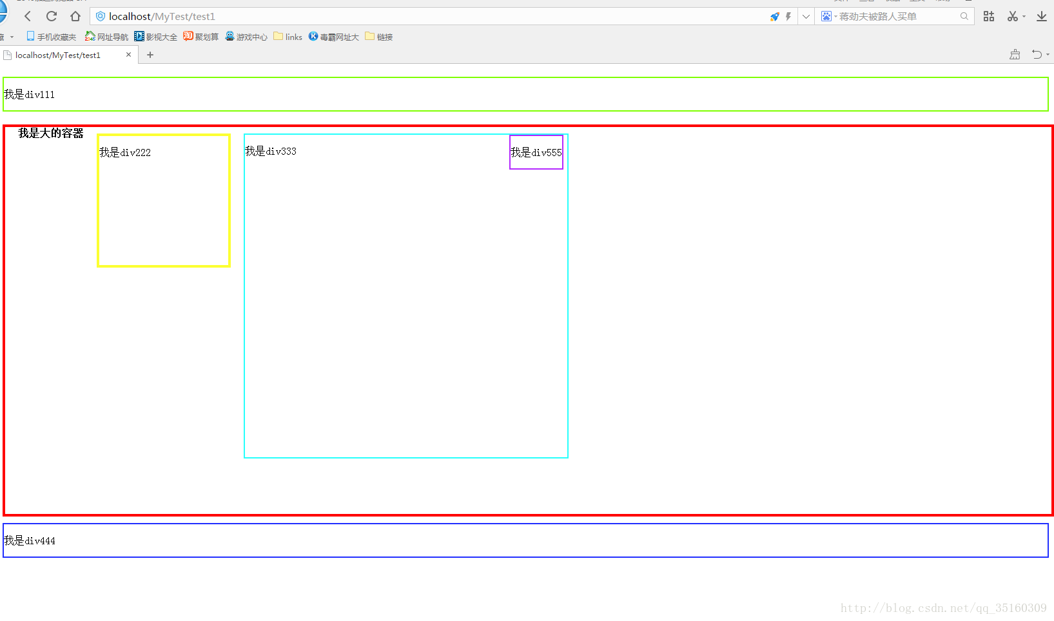Open 影视大全 bookmark

coord(155,37)
